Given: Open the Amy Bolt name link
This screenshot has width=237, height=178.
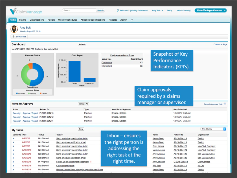Looking at the screenshot, I should [25, 28].
